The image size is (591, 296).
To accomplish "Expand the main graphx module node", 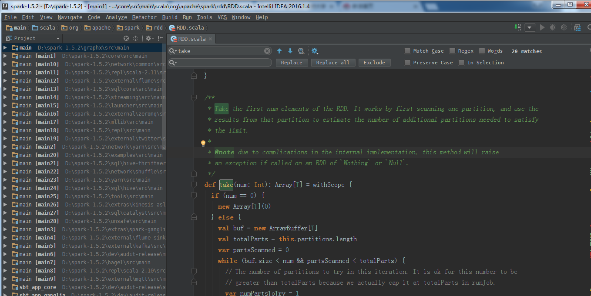I will point(5,47).
